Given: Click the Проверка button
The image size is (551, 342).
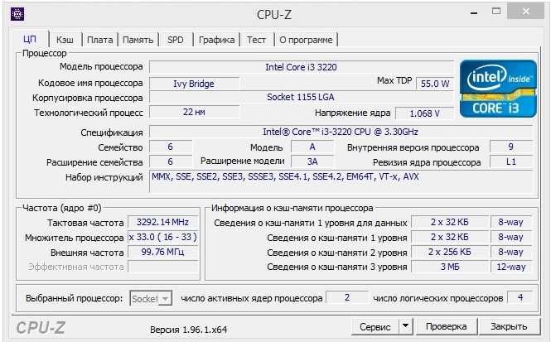Looking at the screenshot, I should point(447,326).
